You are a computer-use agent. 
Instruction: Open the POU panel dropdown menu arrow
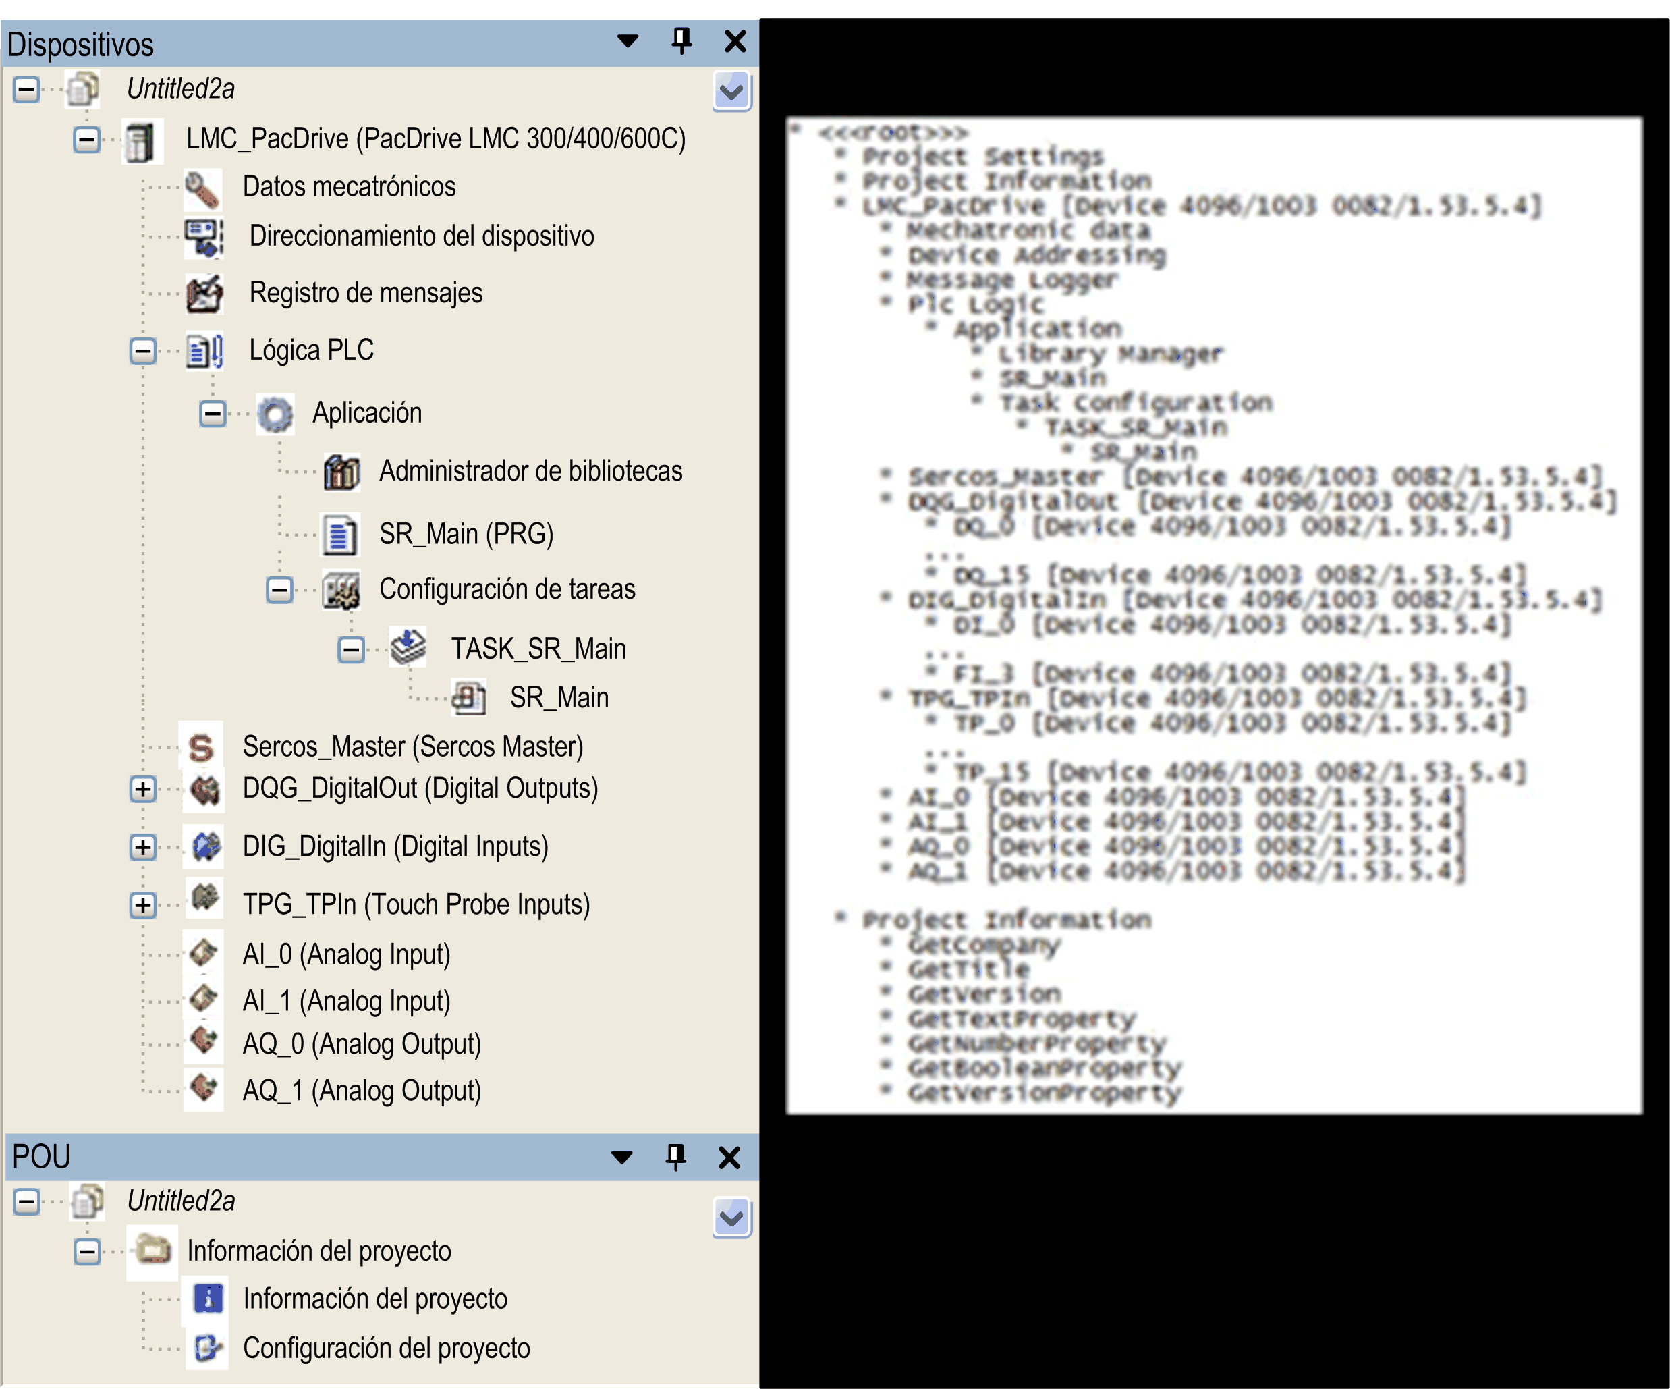point(622,1157)
